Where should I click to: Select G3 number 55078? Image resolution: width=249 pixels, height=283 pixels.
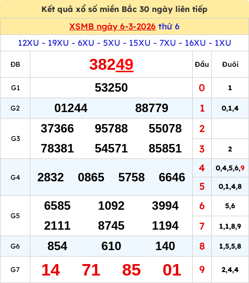165,129
